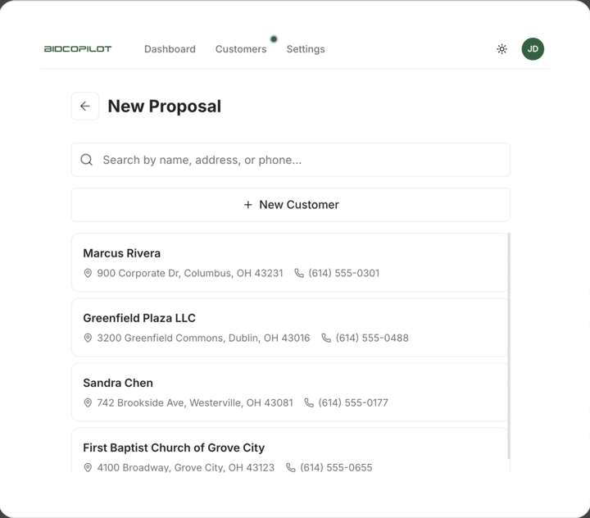Open the JD user avatar menu
The height and width of the screenshot is (518, 590).
[x=533, y=49]
